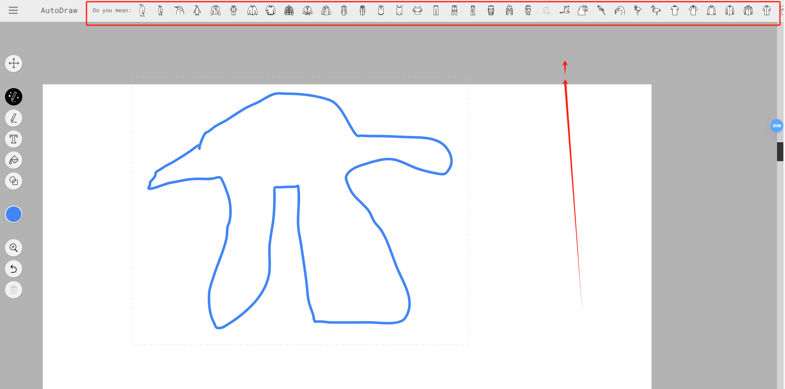The height and width of the screenshot is (389, 785).
Task: Undo the last drawing stroke
Action: 13,269
